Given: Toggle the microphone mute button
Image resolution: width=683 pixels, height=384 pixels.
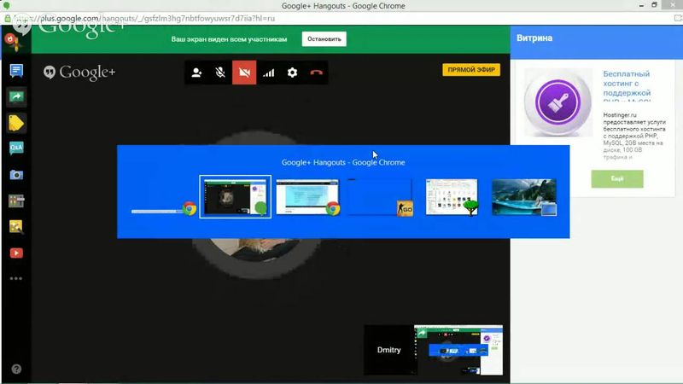Looking at the screenshot, I should click(x=220, y=73).
